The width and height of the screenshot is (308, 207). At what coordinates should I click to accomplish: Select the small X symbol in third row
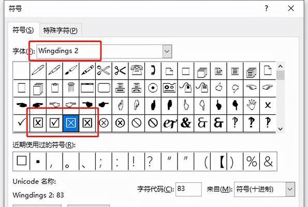point(268,105)
